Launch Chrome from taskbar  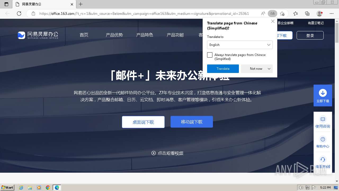click(48, 188)
